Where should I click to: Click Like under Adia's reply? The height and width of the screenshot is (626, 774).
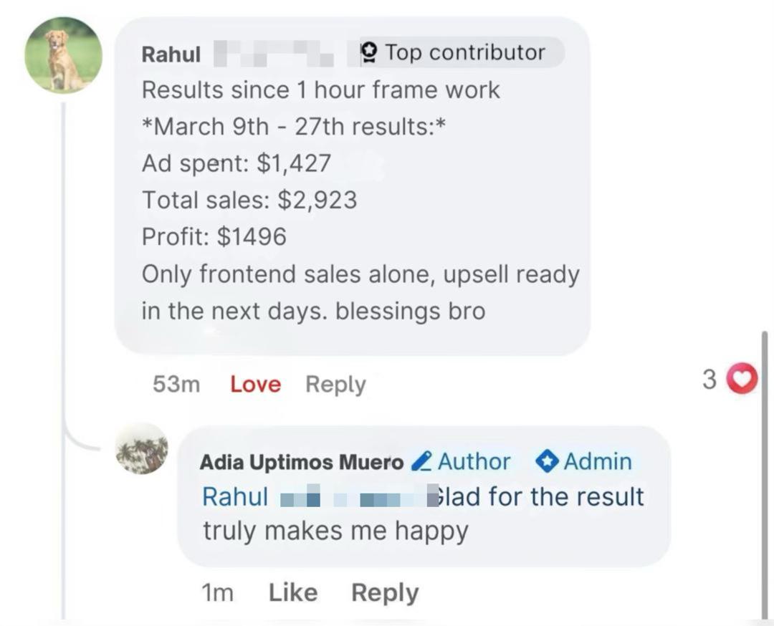pos(294,592)
